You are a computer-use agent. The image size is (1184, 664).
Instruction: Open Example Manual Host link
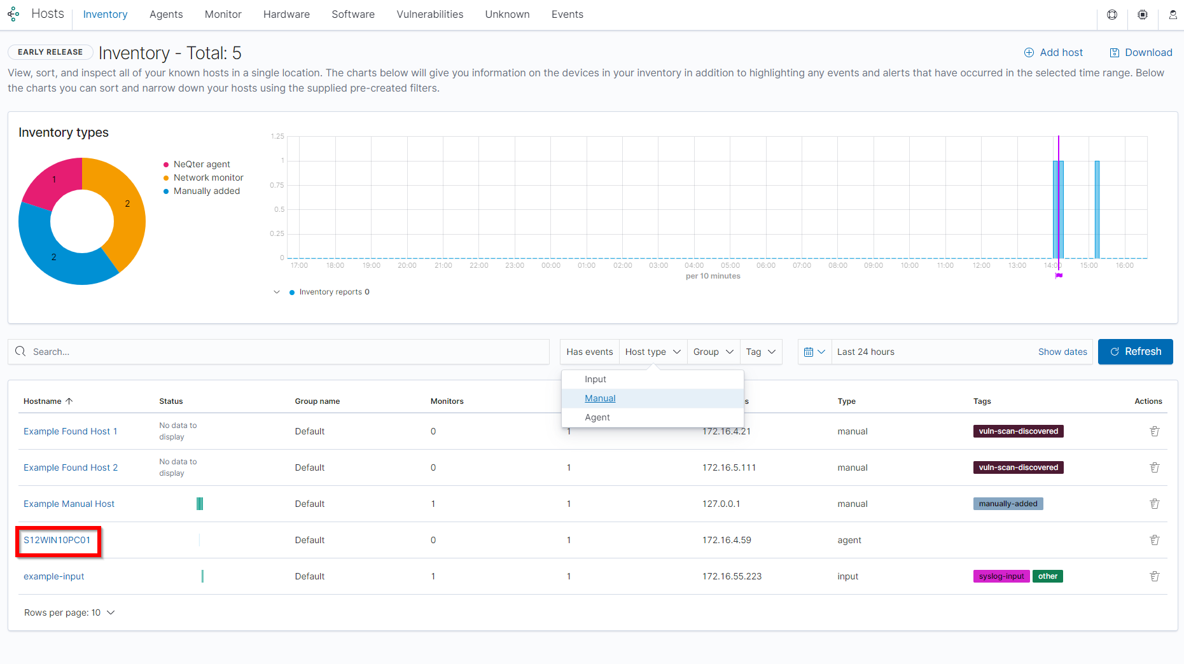coord(69,504)
